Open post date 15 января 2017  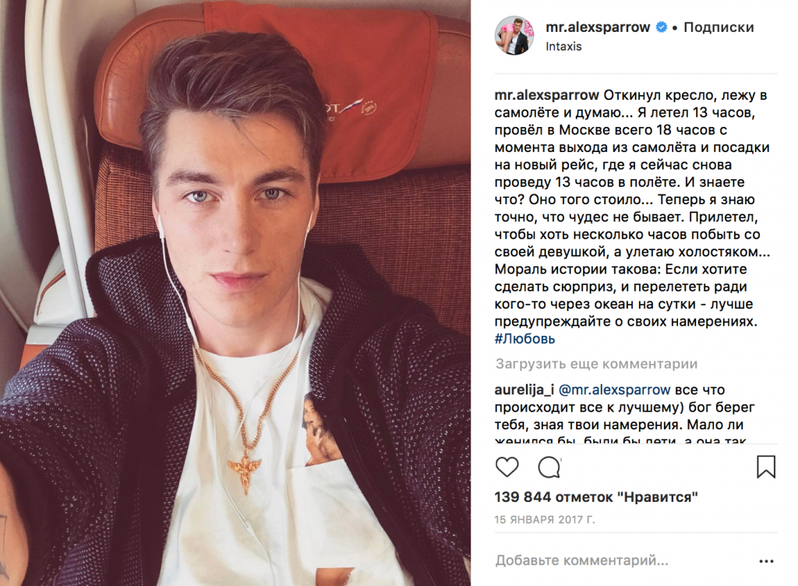coord(545,520)
